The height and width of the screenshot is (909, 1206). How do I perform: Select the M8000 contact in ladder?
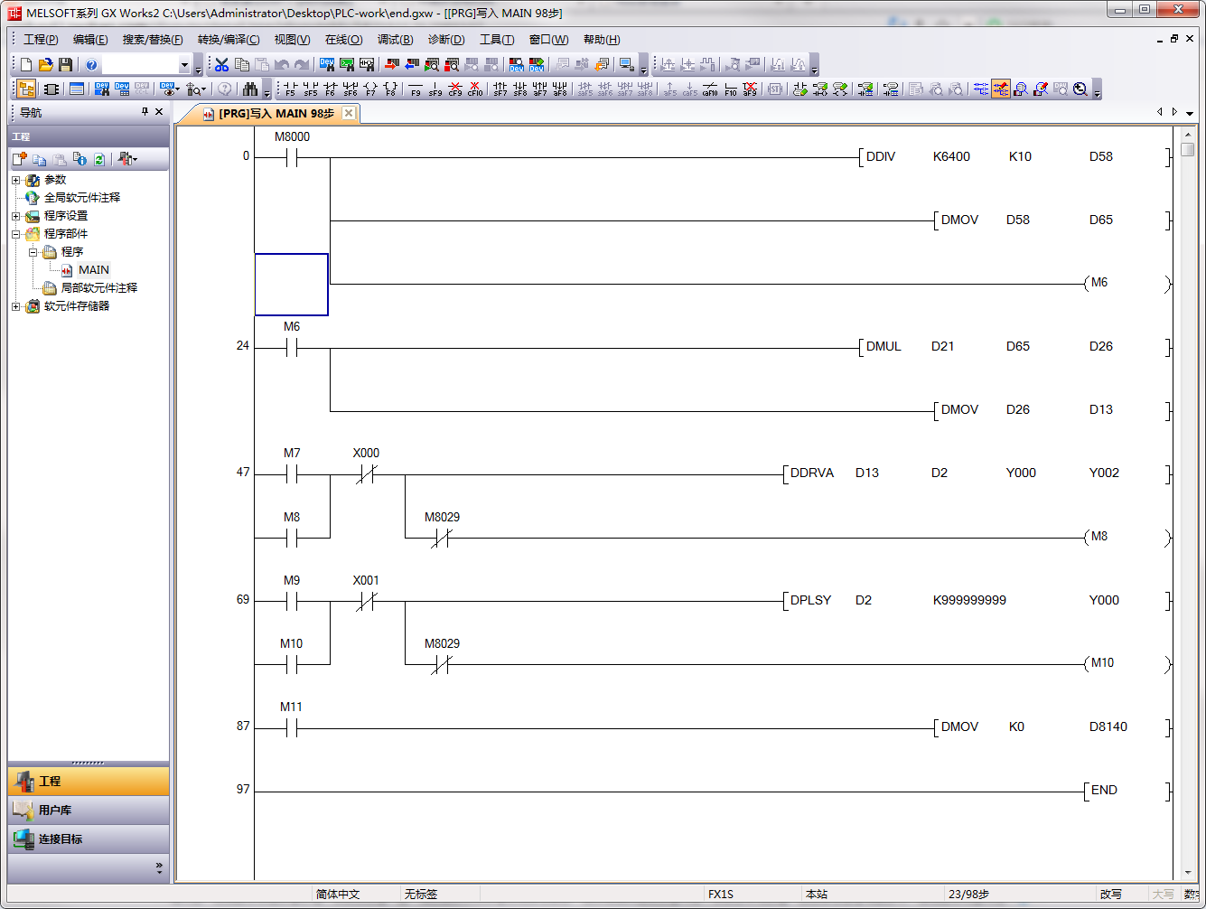(x=292, y=157)
